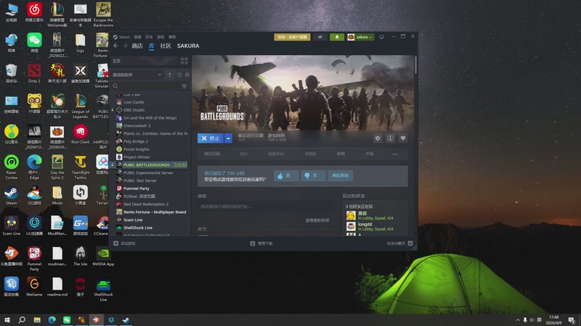581x326 pixels.
Task: Open the Recycle Bin desktop icon
Action: [11, 73]
